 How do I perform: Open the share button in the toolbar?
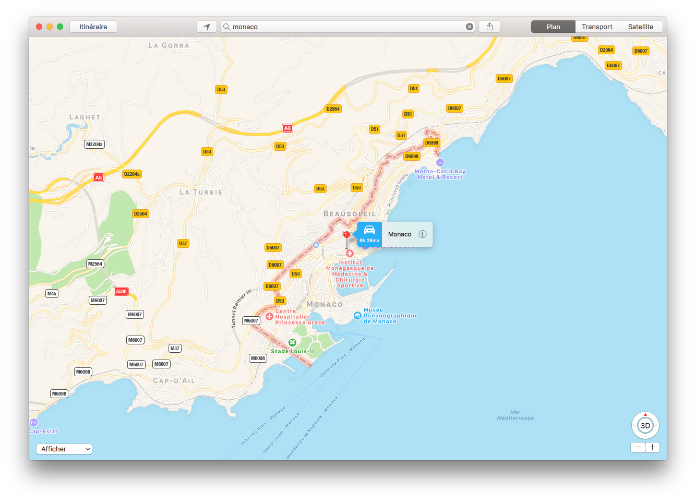(489, 27)
